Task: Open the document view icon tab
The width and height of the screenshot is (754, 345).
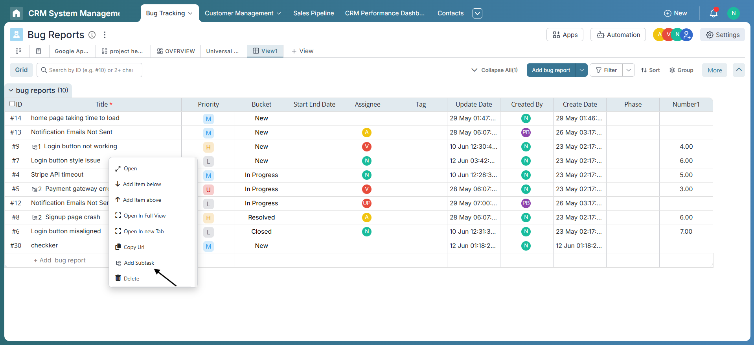Action: [x=39, y=51]
